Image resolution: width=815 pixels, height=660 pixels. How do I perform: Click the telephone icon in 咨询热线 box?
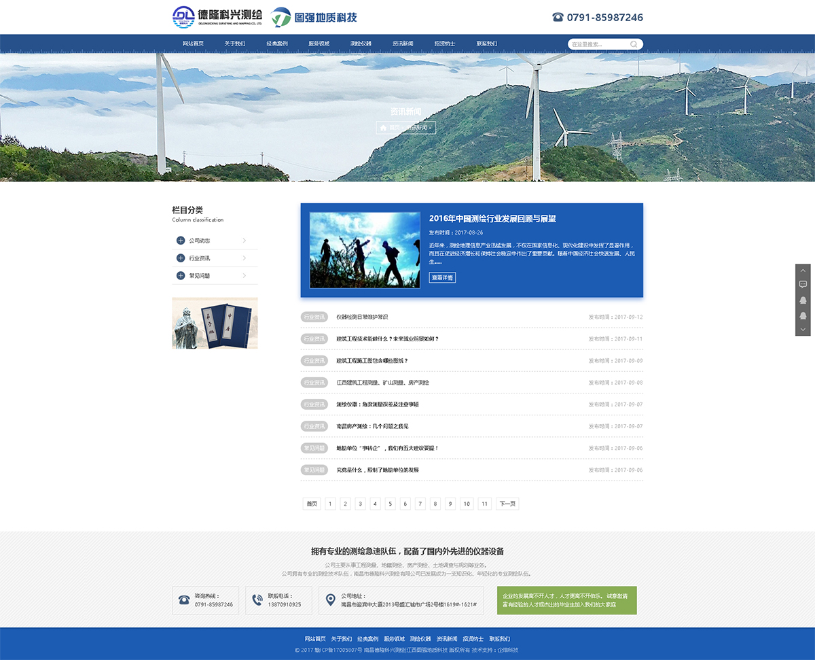pos(184,600)
